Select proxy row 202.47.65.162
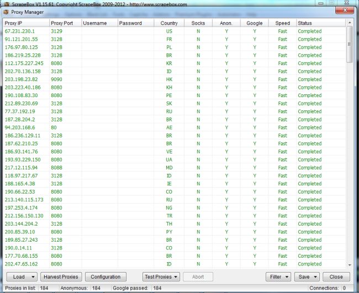359x293 pixels. pos(174,264)
